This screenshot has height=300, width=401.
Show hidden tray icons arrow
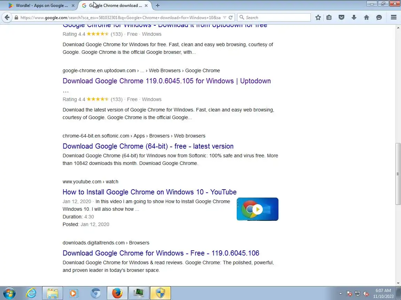pyautogui.click(x=340, y=294)
